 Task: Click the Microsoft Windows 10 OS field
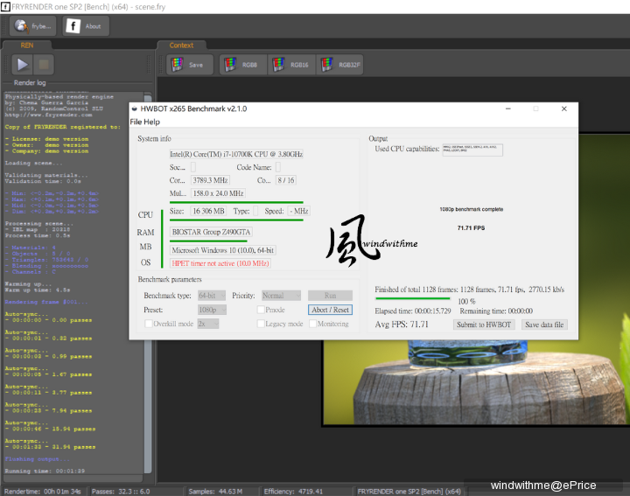coord(223,250)
